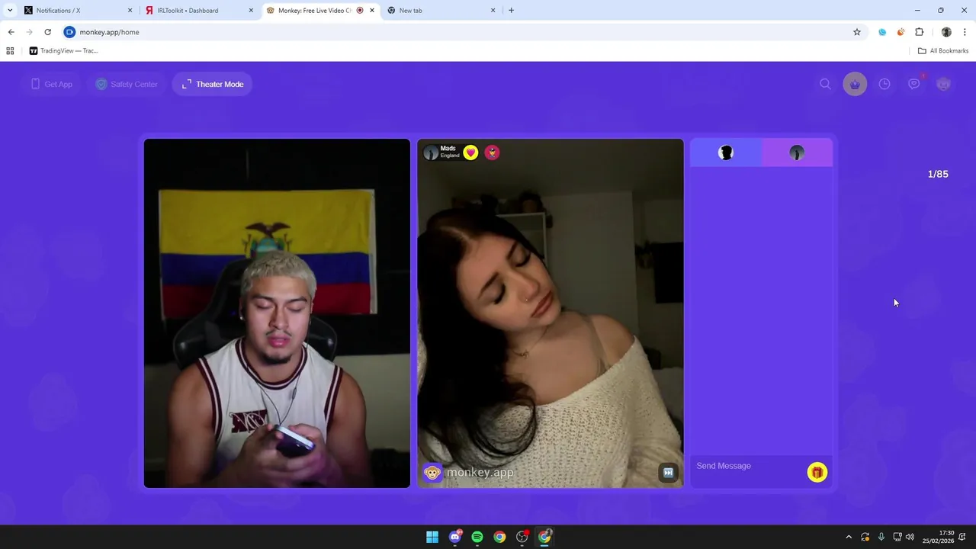Screen dimensions: 976x549
Task: Open the Windows Start menu
Action: pyautogui.click(x=432, y=537)
